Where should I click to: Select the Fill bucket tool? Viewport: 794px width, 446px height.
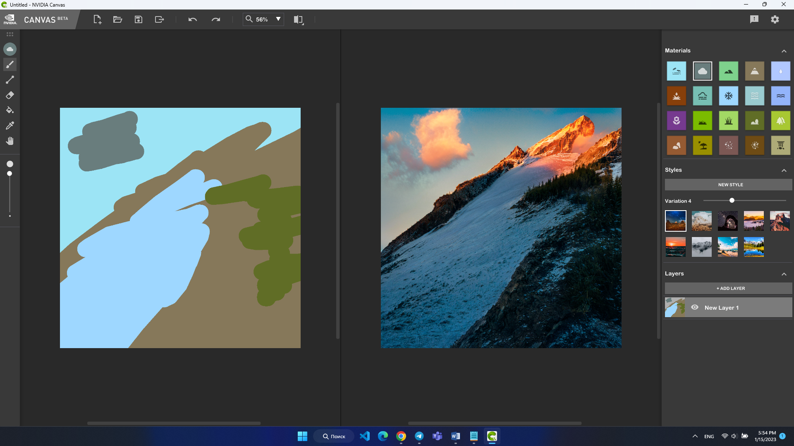pyautogui.click(x=10, y=110)
